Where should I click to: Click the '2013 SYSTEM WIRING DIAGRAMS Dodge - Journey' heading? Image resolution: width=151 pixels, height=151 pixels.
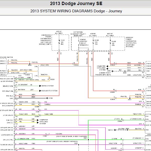76,11
